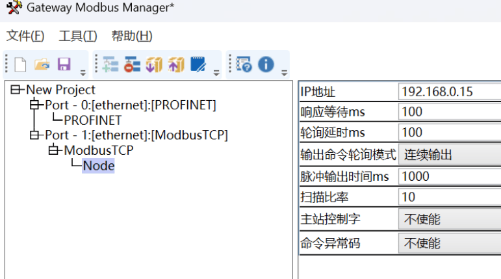Collapse the Port - 0 PROFINET branch

[34, 105]
